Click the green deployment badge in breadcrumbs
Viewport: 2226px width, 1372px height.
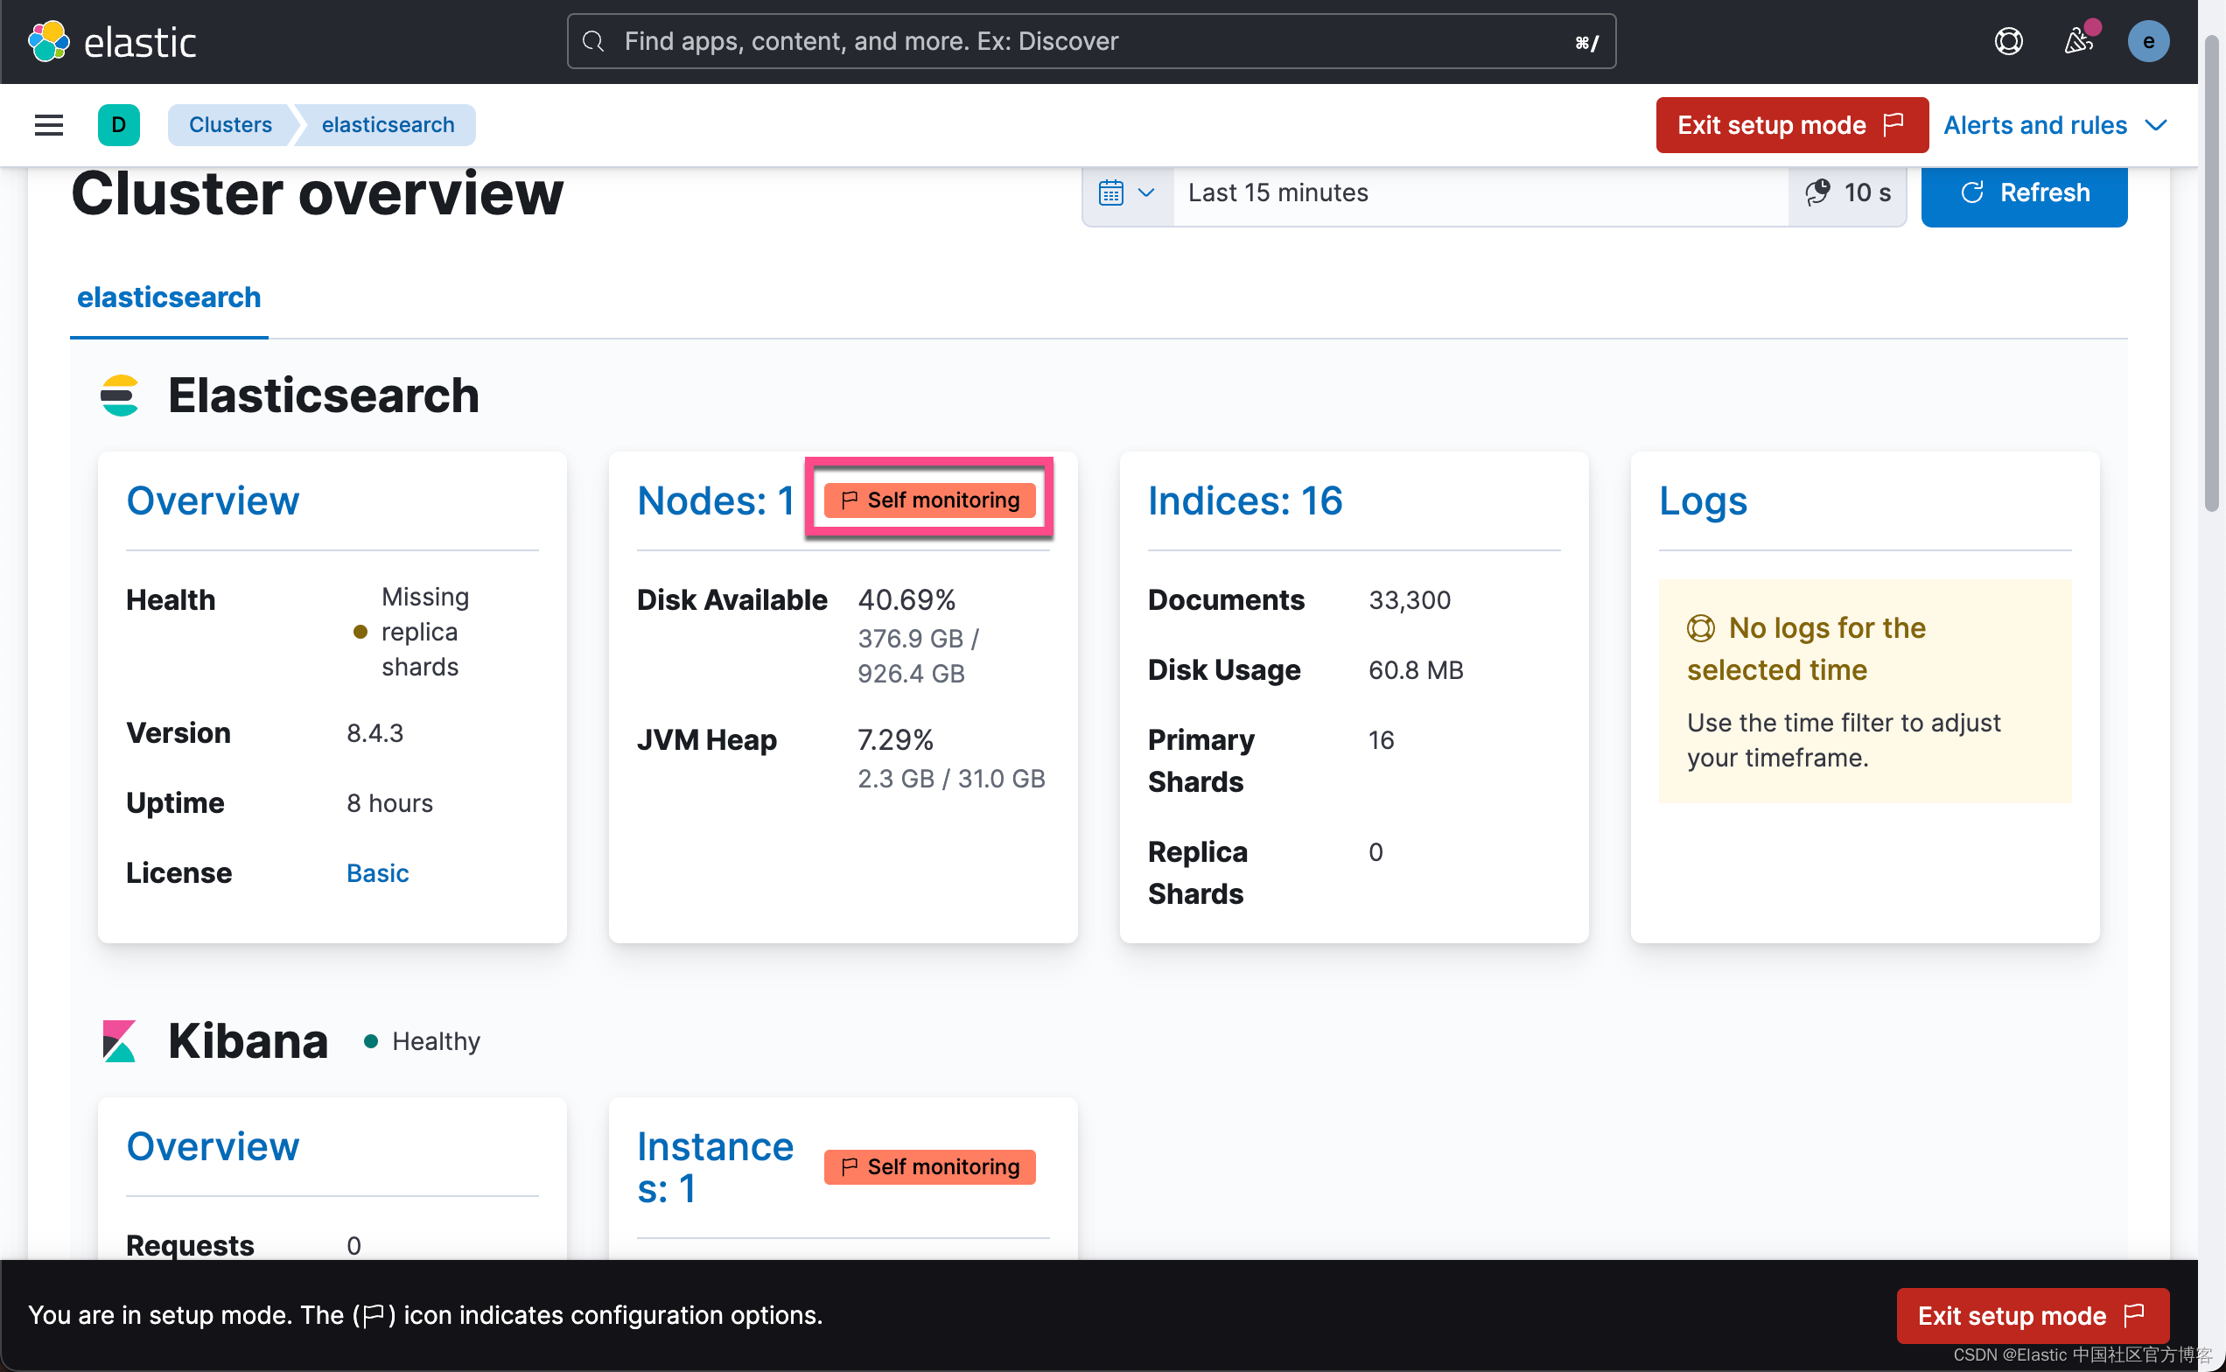click(x=119, y=124)
